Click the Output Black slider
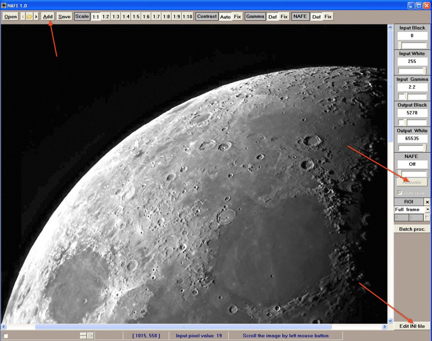Image resolution: width=432 pixels, height=341 pixels. click(412, 122)
